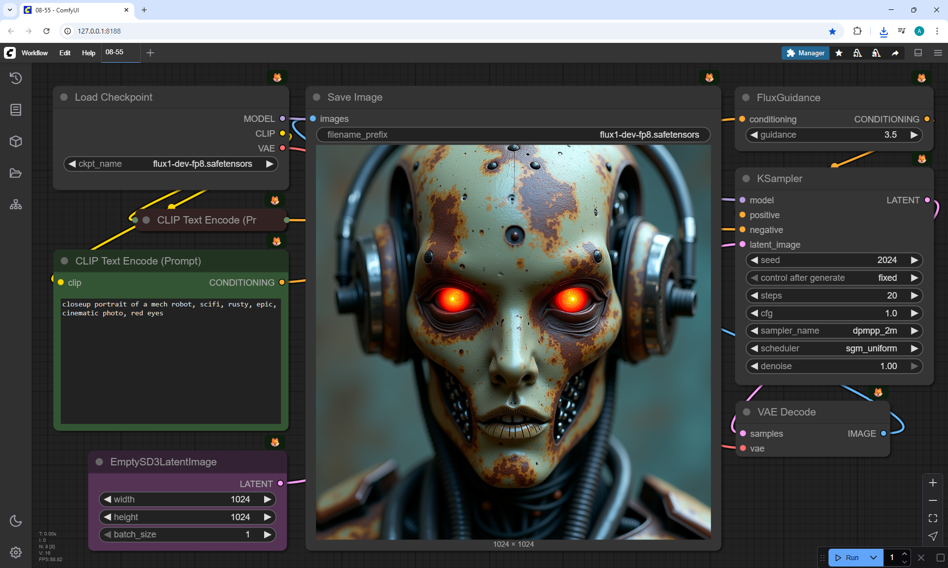Toggle collapse dot on KSampler node
Image resolution: width=948 pixels, height=568 pixels.
click(747, 179)
